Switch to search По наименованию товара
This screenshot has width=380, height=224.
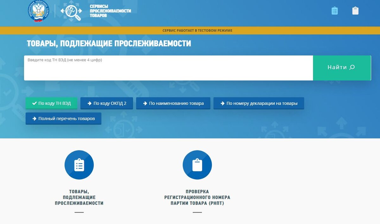coord(173,103)
